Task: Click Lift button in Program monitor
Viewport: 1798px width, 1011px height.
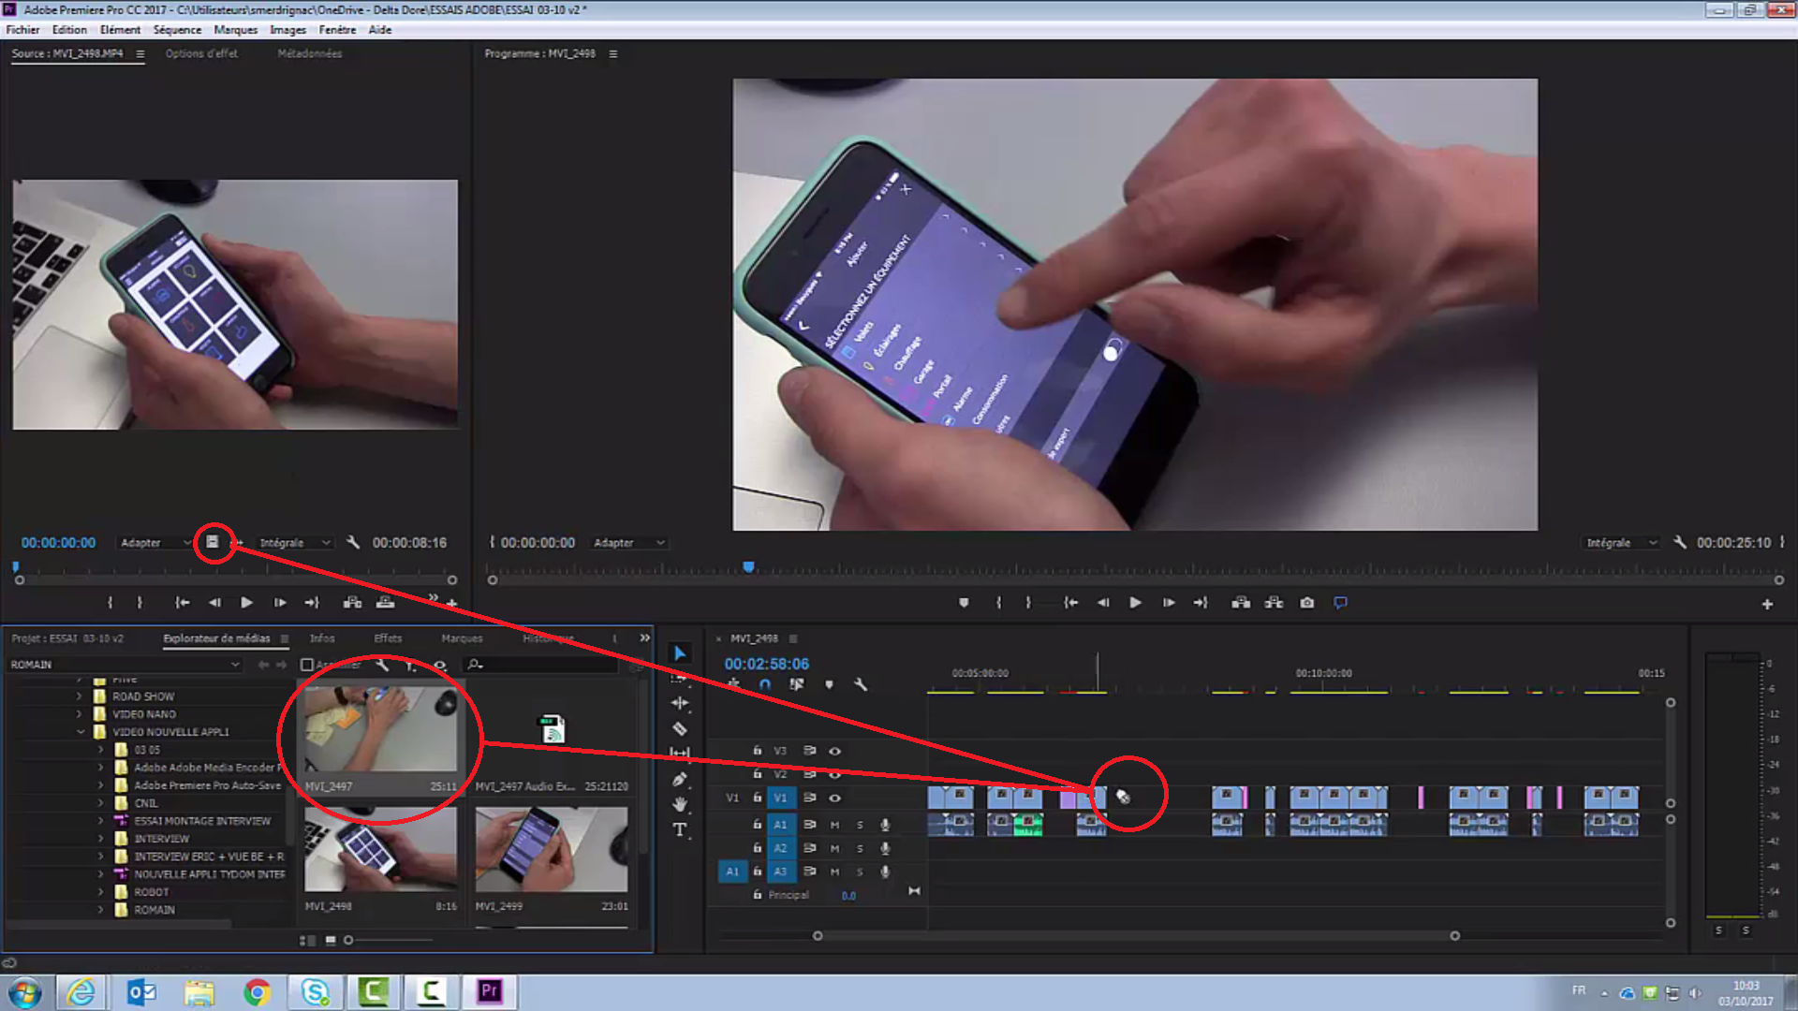Action: (x=1241, y=603)
